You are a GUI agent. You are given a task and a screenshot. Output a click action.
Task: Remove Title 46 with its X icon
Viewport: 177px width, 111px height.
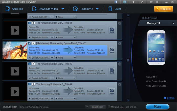tap(120, 23)
